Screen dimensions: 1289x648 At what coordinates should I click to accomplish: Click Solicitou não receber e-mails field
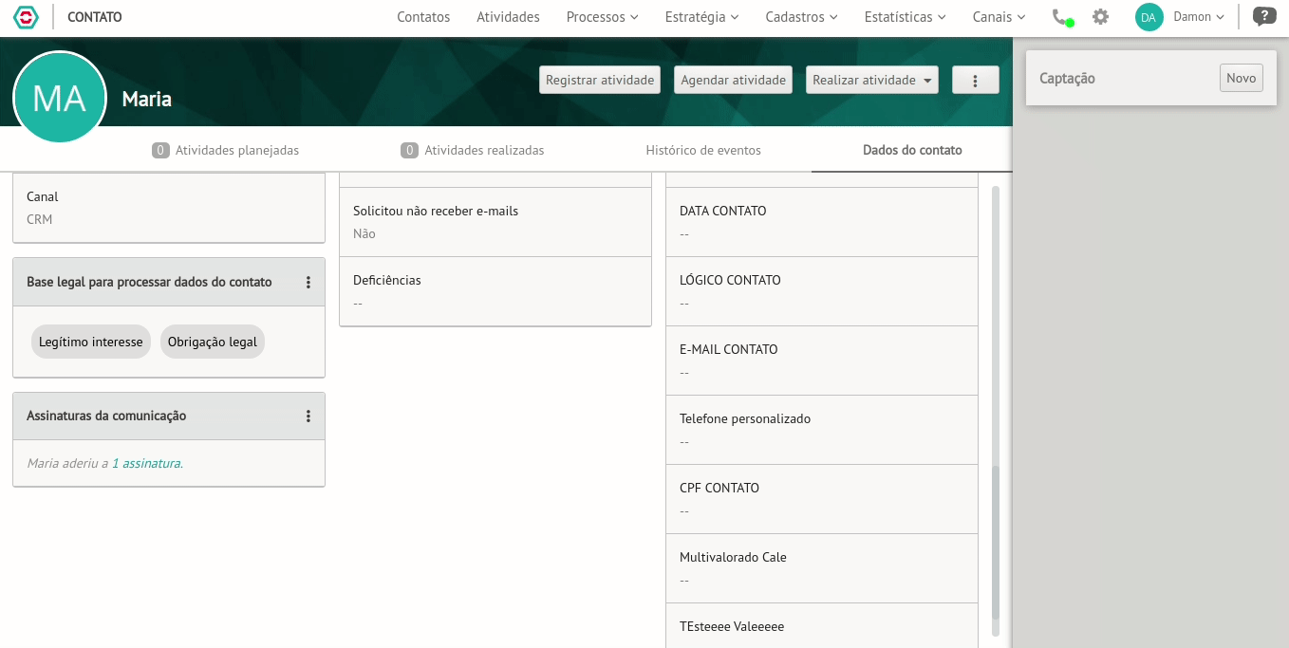[495, 222]
